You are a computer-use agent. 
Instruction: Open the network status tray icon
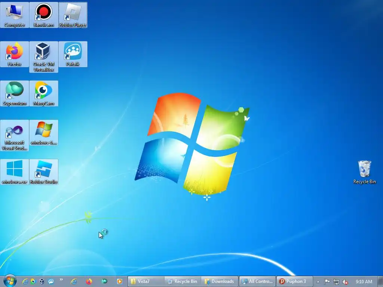(x=336, y=282)
